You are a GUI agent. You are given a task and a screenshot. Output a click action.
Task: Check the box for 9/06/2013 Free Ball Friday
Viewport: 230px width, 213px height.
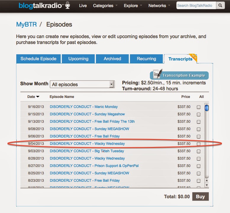(x=198, y=137)
